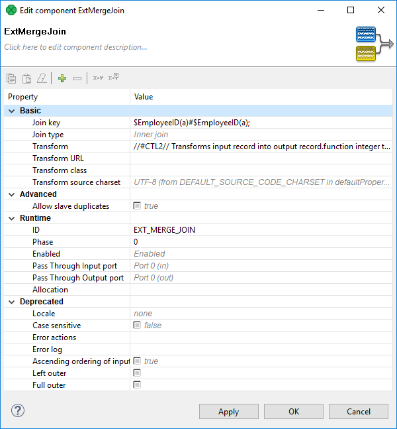
Task: Collapse the Runtime property group
Action: pos(12,218)
